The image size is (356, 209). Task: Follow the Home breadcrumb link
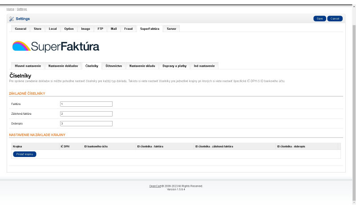tap(10, 9)
